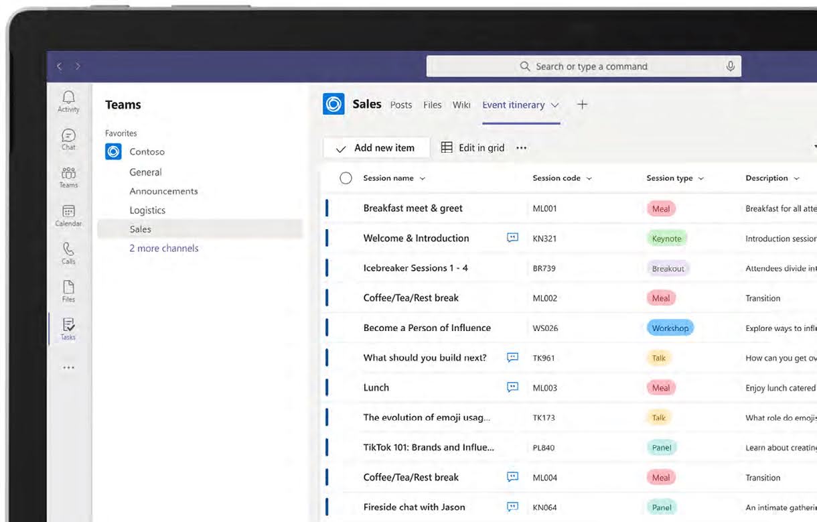Expand the Session name column dropdown
This screenshot has height=522, width=817.
(x=423, y=179)
